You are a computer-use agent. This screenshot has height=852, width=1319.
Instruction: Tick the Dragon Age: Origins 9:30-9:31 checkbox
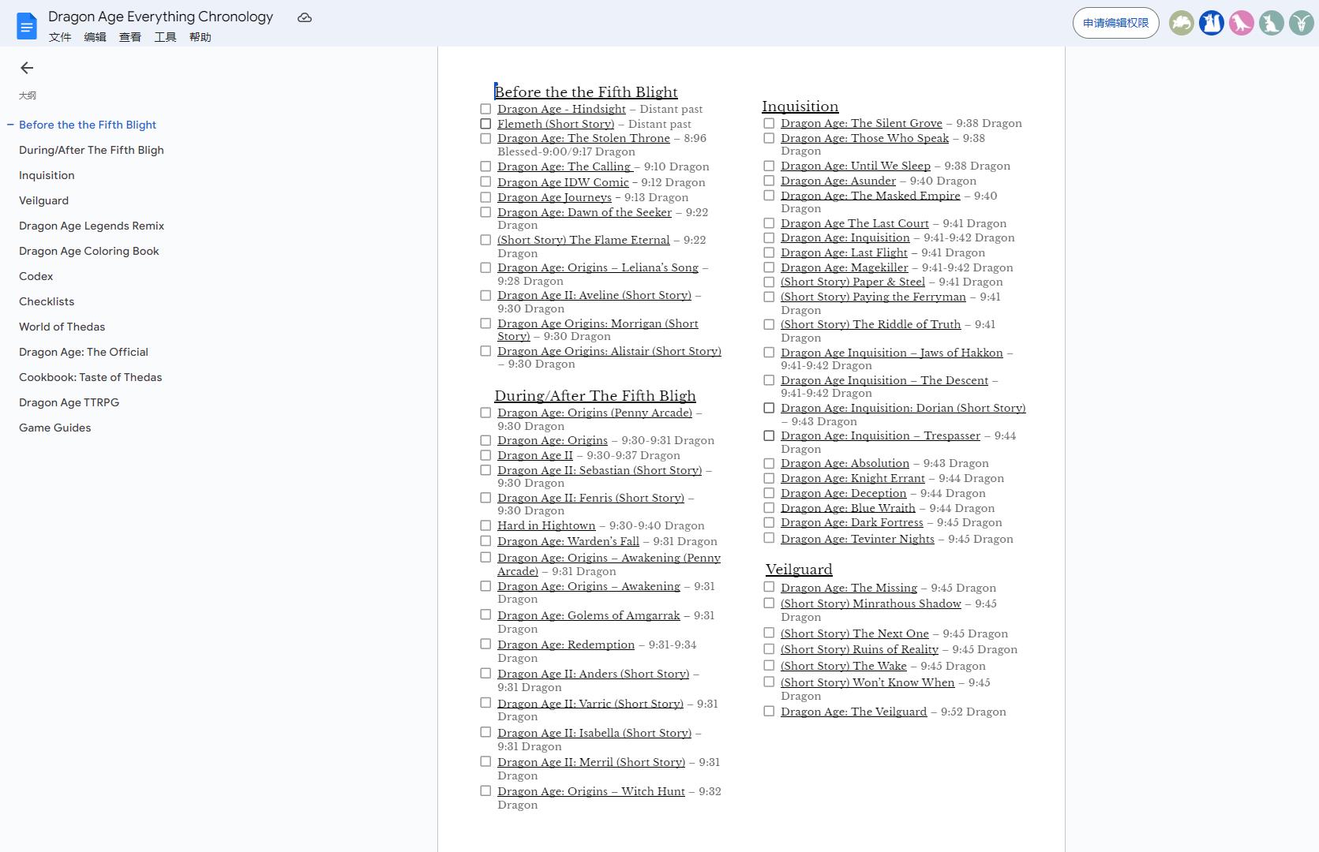click(x=485, y=440)
